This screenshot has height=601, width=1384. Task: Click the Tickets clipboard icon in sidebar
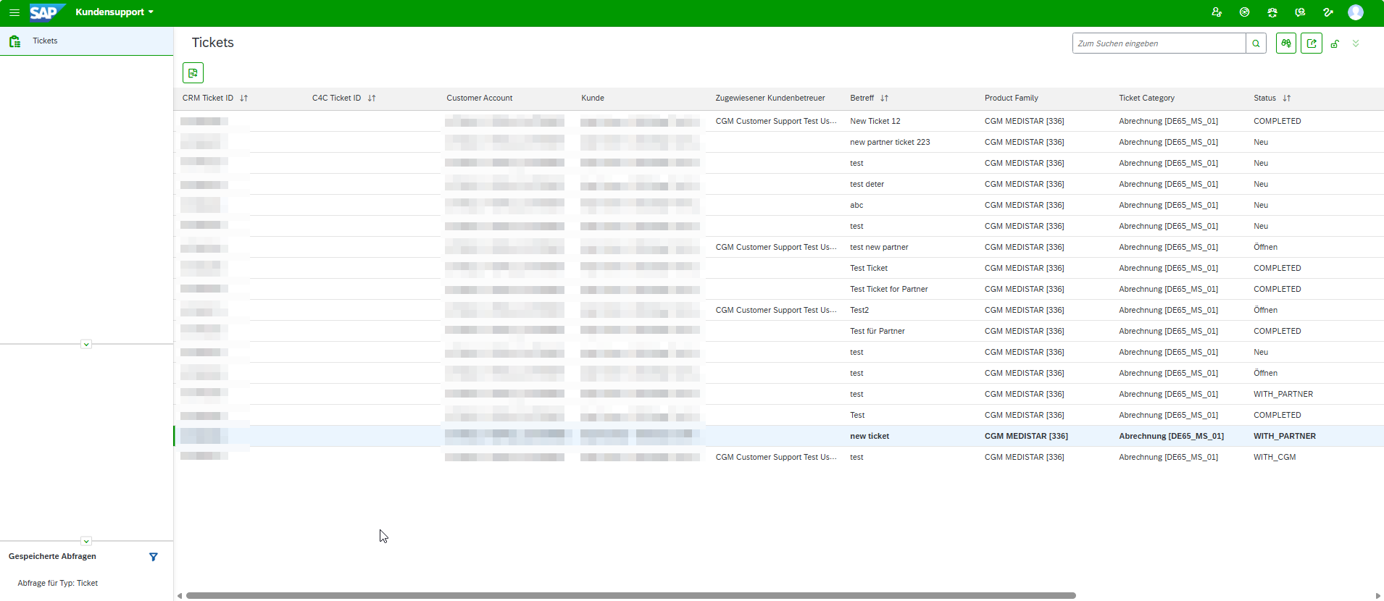(x=14, y=41)
